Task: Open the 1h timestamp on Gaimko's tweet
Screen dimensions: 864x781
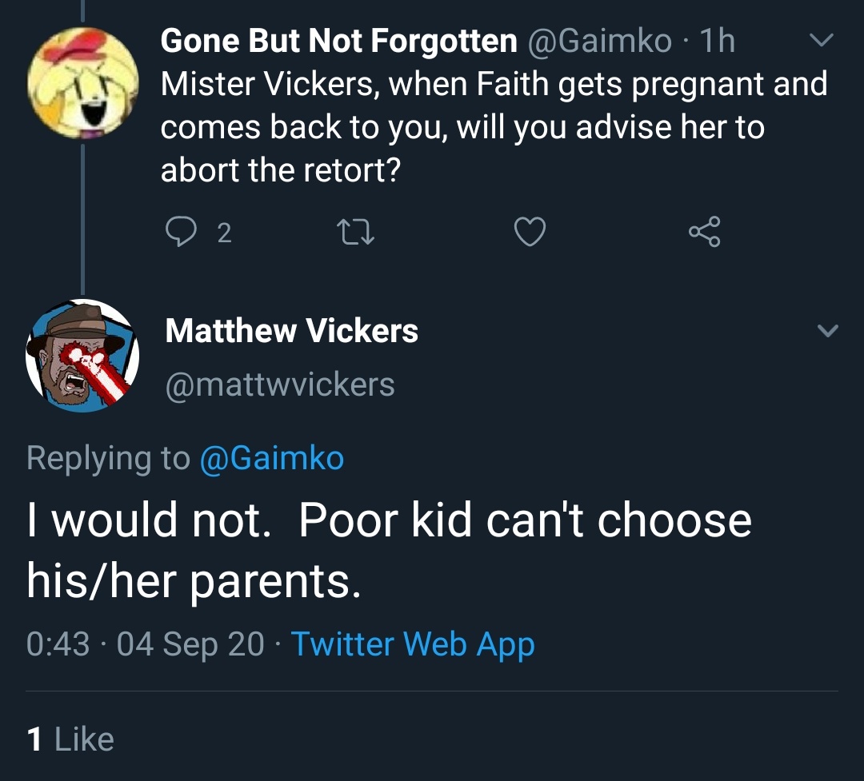Action: [x=718, y=42]
